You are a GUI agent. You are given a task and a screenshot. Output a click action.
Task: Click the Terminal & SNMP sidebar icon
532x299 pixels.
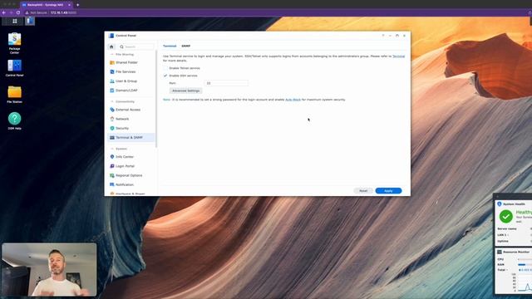pos(112,138)
